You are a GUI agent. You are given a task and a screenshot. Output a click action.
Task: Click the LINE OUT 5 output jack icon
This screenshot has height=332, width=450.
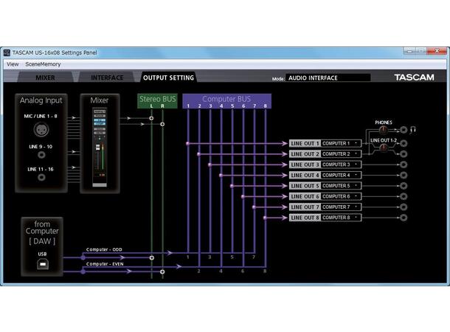tap(404, 186)
